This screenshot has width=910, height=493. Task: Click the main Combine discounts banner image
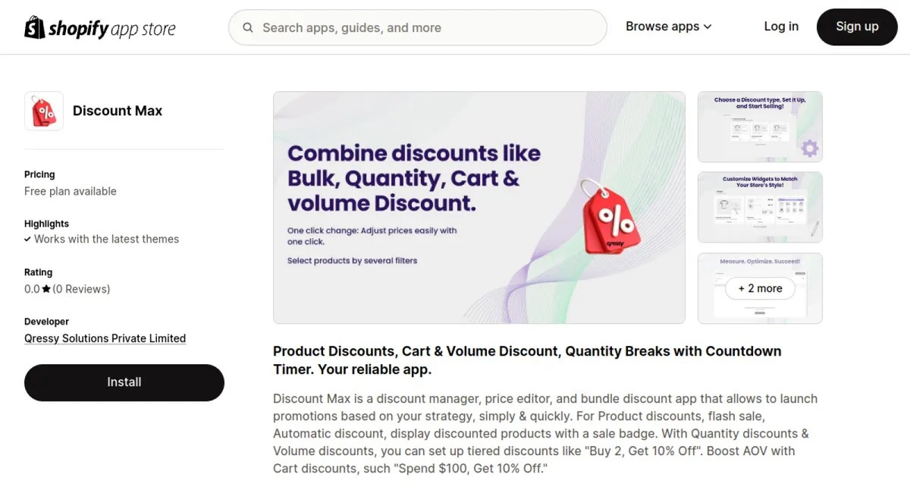[479, 208]
